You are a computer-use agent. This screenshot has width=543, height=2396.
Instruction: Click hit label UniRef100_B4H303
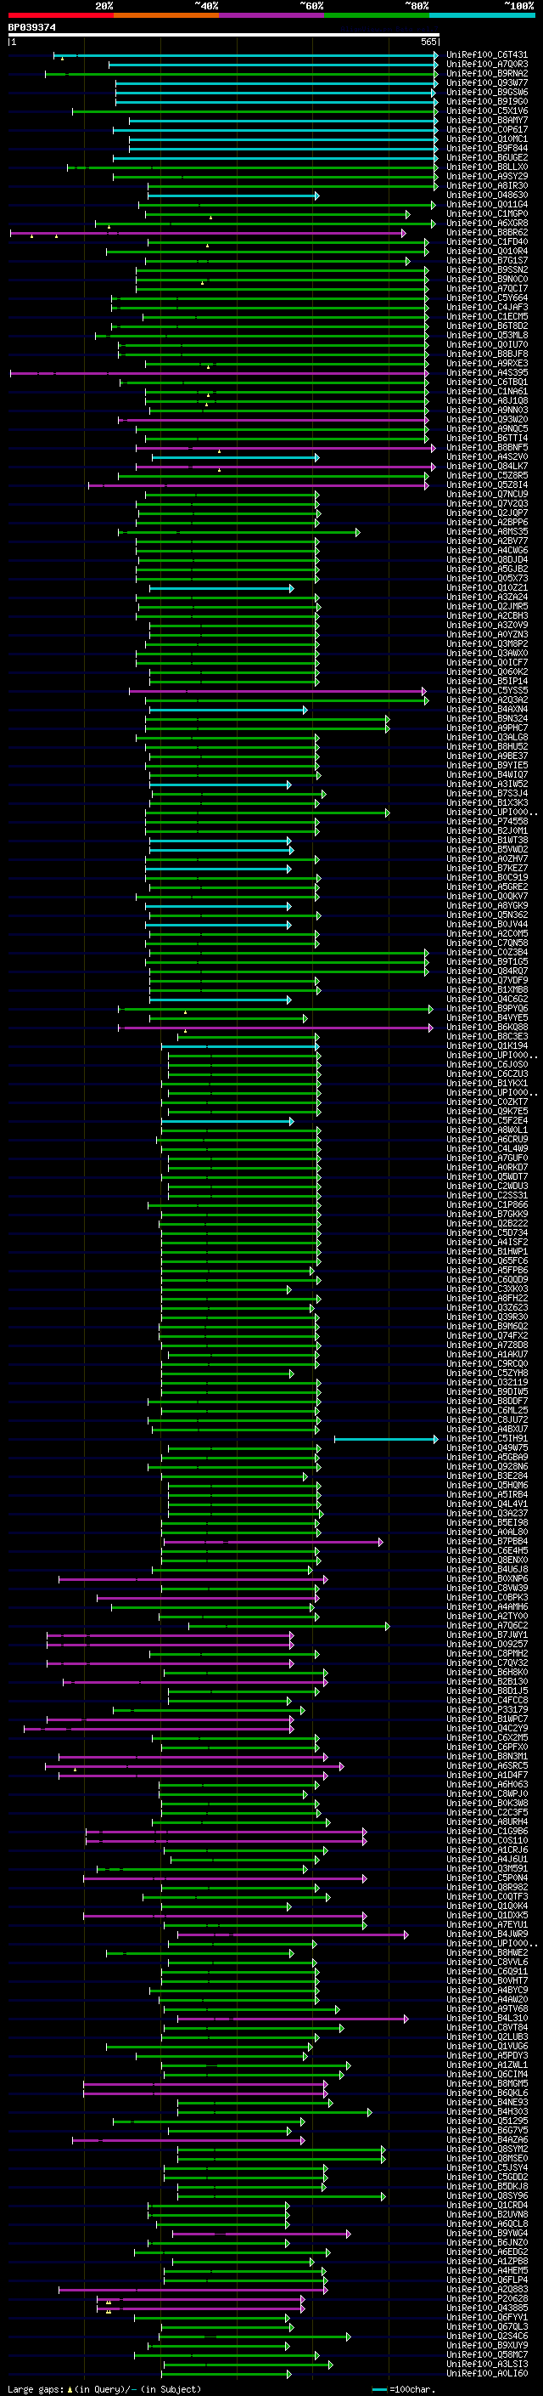pyautogui.click(x=487, y=2111)
